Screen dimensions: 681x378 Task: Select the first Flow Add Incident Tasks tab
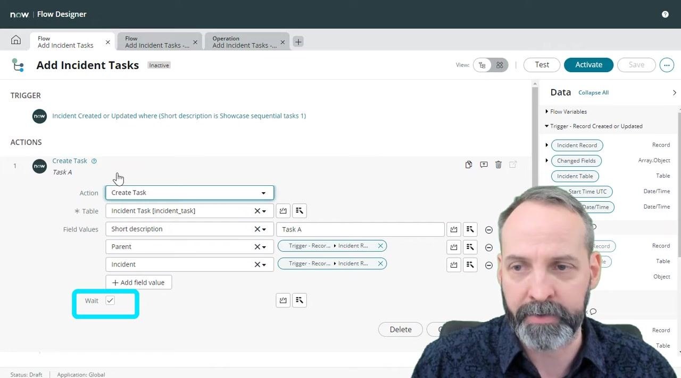click(x=65, y=42)
